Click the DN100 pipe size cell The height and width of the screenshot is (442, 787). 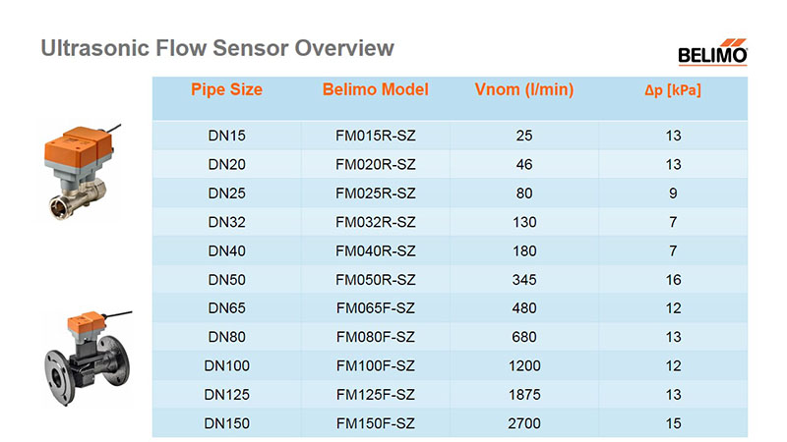click(227, 365)
